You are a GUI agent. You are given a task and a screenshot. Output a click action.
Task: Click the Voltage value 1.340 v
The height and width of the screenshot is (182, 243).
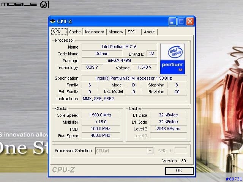144,67
